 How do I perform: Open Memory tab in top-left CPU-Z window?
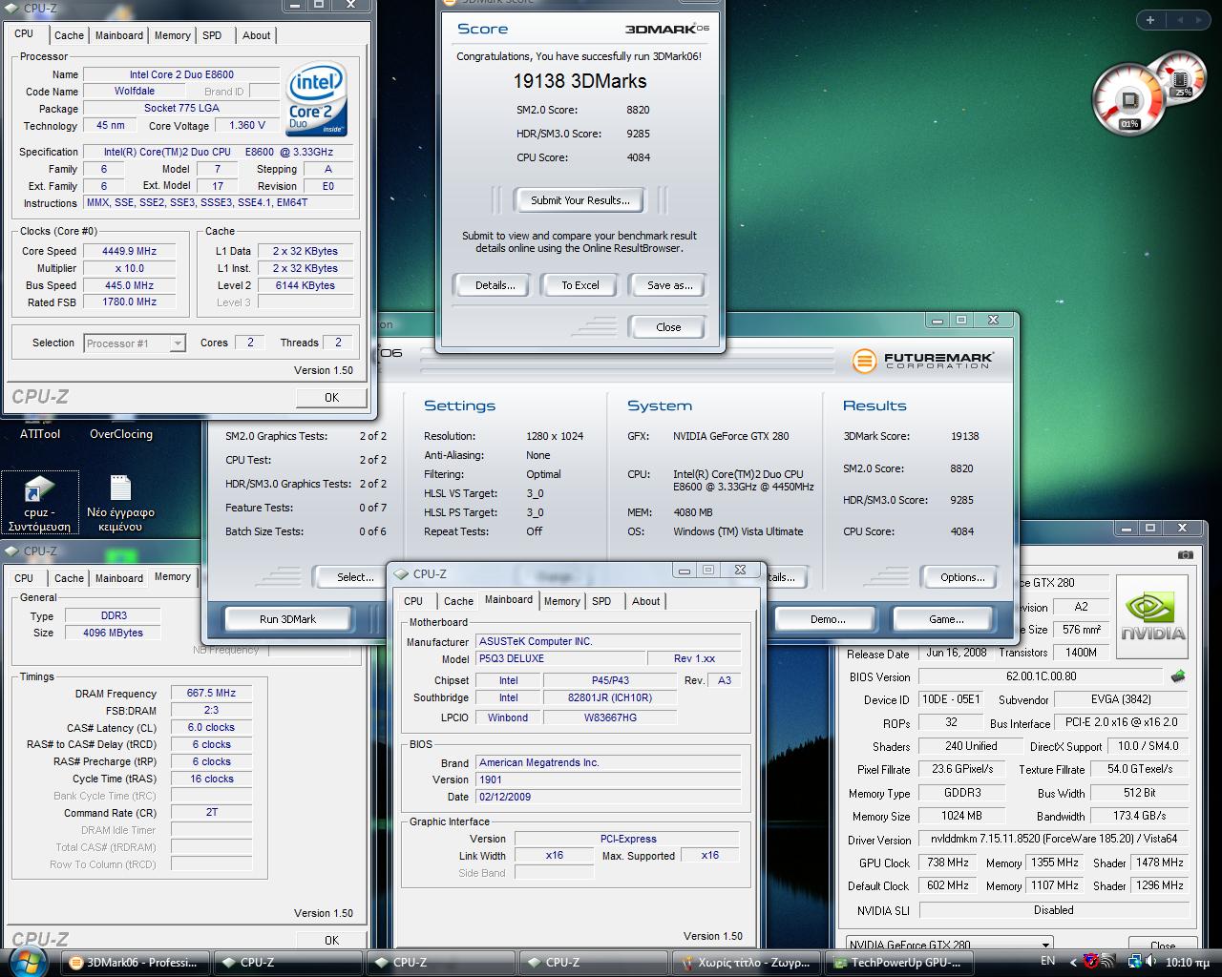pos(173,35)
